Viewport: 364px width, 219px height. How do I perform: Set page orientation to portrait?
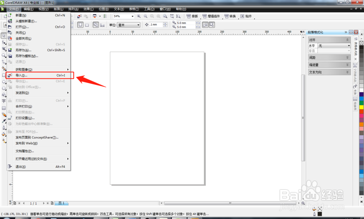pos(80,25)
